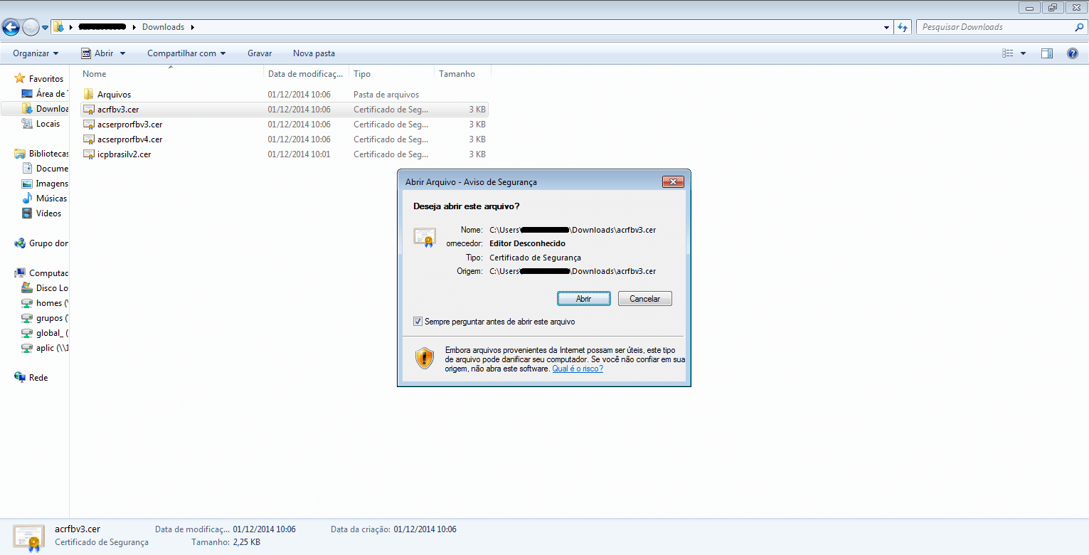Toggle the preview pane icon
The height and width of the screenshot is (555, 1089).
[1046, 53]
